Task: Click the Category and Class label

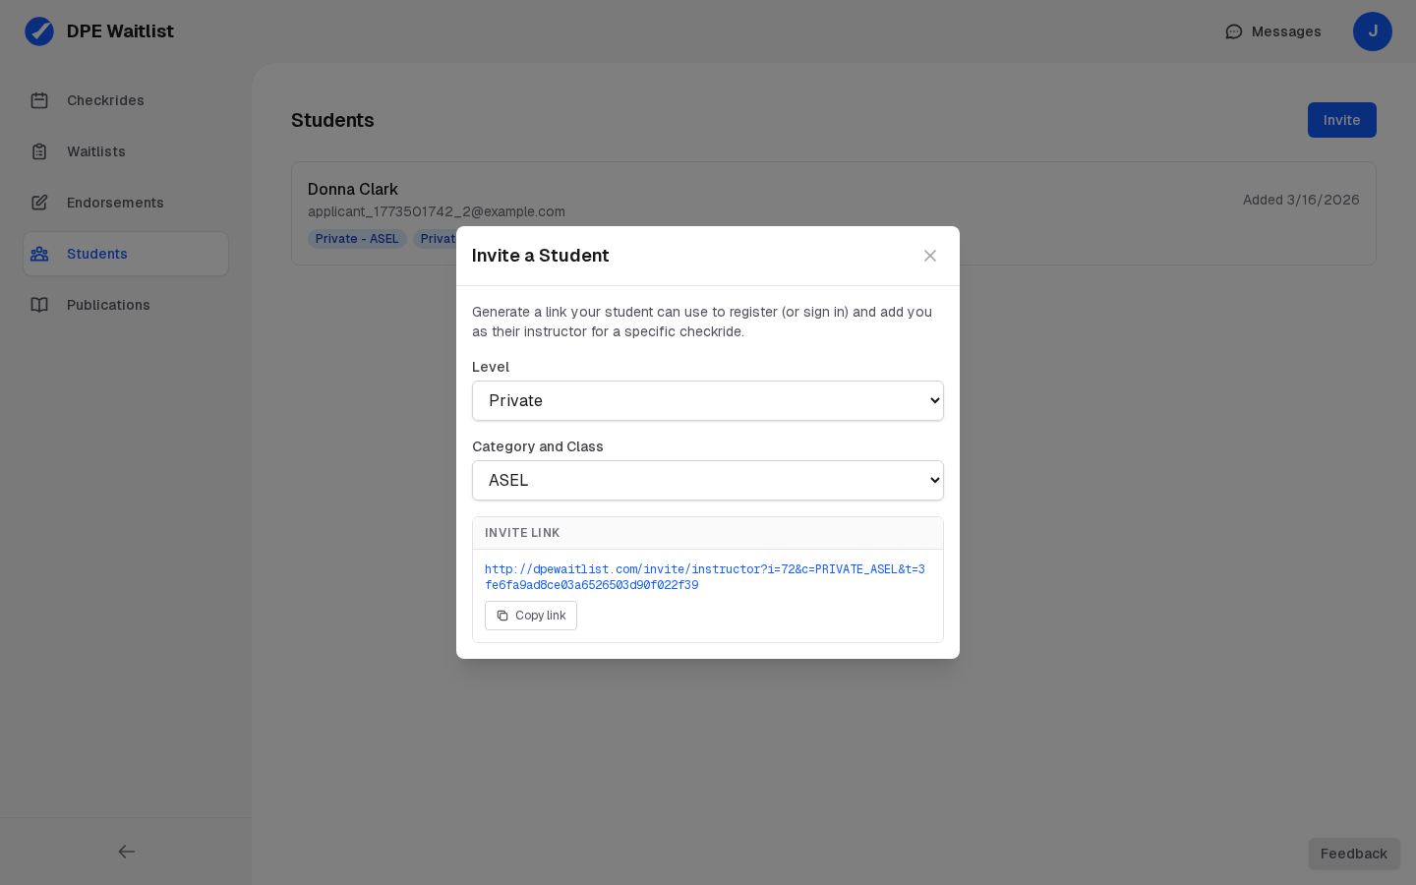Action: coord(538,446)
